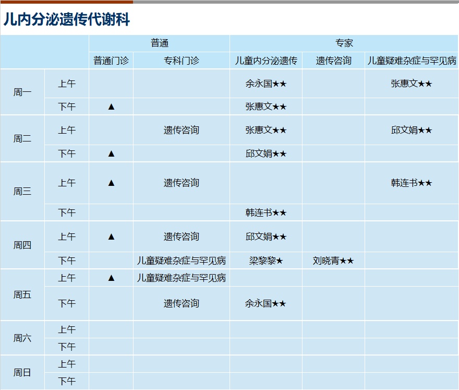Choose 梁黎黎 on Thursday afternoon

point(265,261)
